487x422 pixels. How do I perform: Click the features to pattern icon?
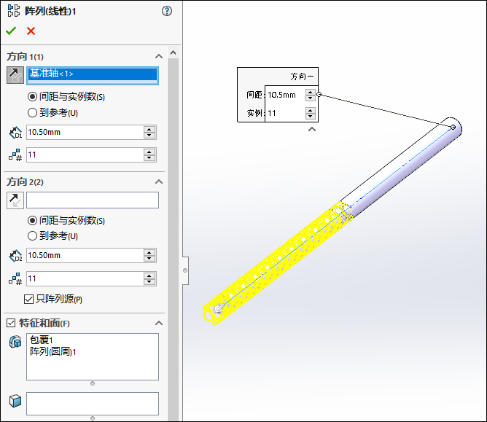tap(15, 342)
